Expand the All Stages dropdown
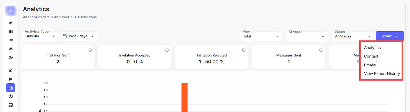This screenshot has height=112, width=410. tap(353, 36)
